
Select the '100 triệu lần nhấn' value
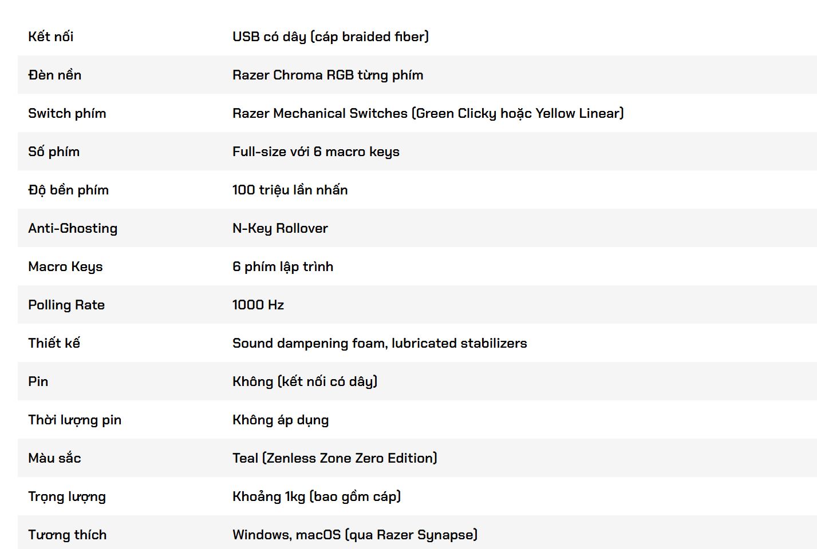pos(290,190)
